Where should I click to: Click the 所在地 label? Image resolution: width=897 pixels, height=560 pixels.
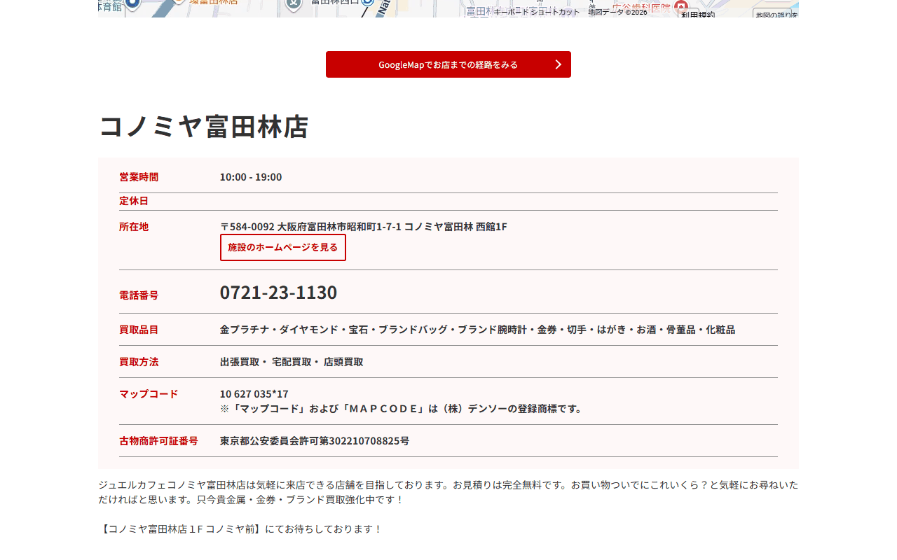134,227
